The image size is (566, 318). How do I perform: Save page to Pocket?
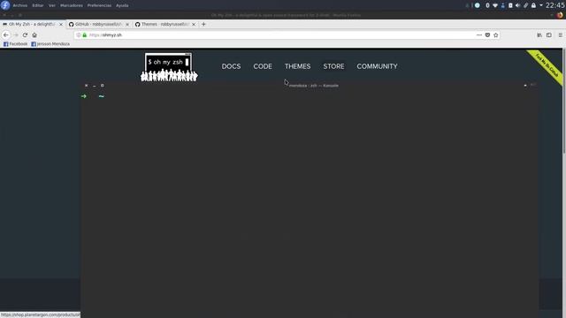487,35
